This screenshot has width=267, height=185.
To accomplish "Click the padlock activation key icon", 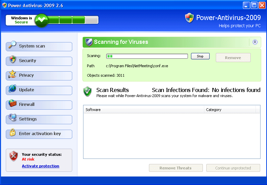I will 13,133.
